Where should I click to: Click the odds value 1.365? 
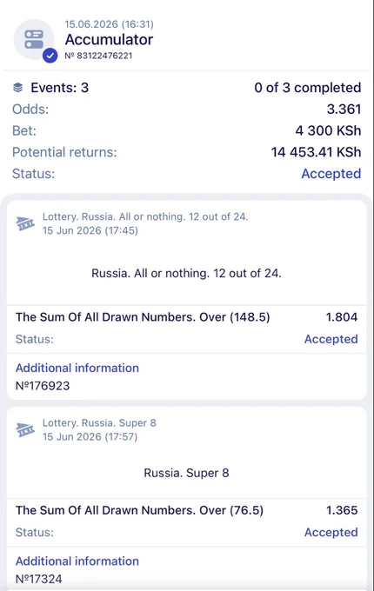[342, 510]
